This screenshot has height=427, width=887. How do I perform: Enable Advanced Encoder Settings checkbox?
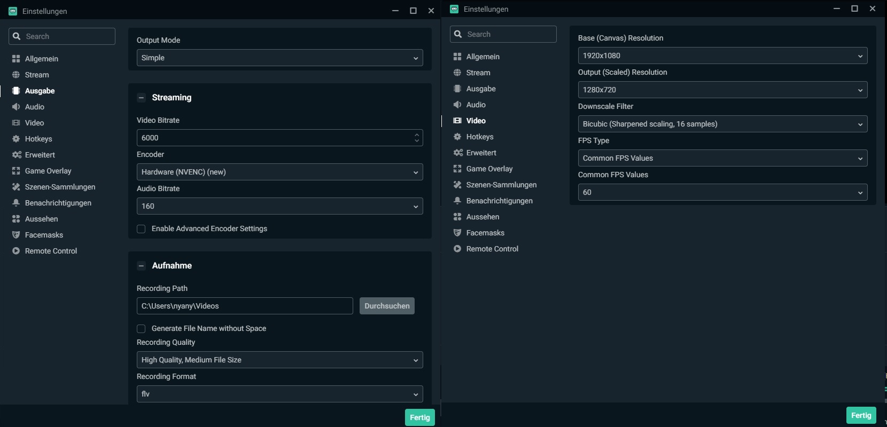coord(141,229)
